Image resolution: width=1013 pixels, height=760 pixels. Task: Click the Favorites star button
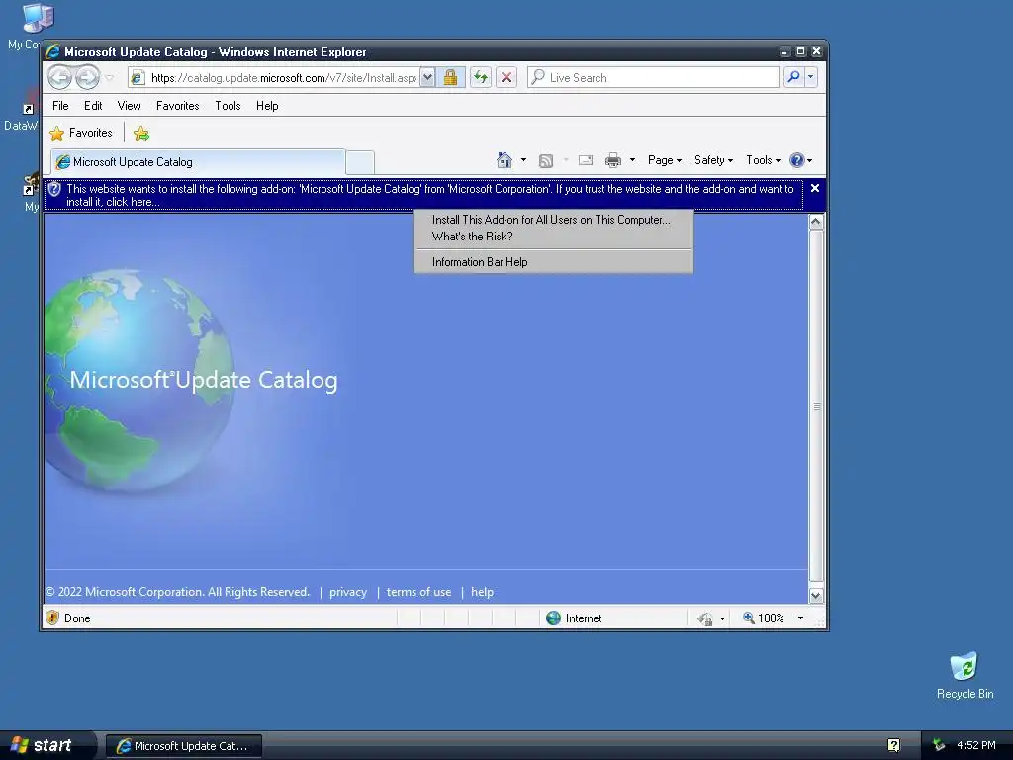tap(81, 133)
